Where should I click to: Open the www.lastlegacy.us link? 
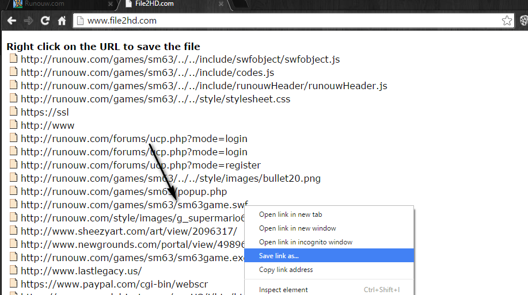(x=81, y=271)
